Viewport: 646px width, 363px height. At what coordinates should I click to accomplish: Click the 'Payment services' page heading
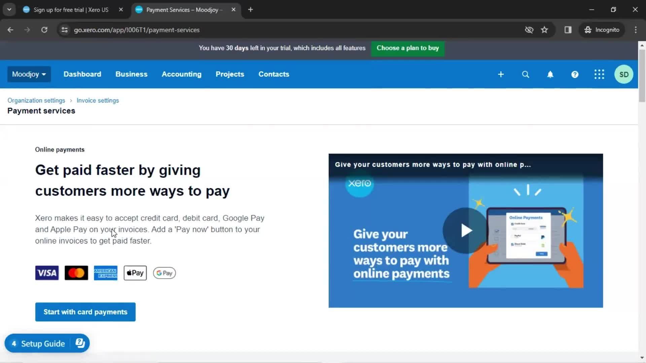point(41,111)
